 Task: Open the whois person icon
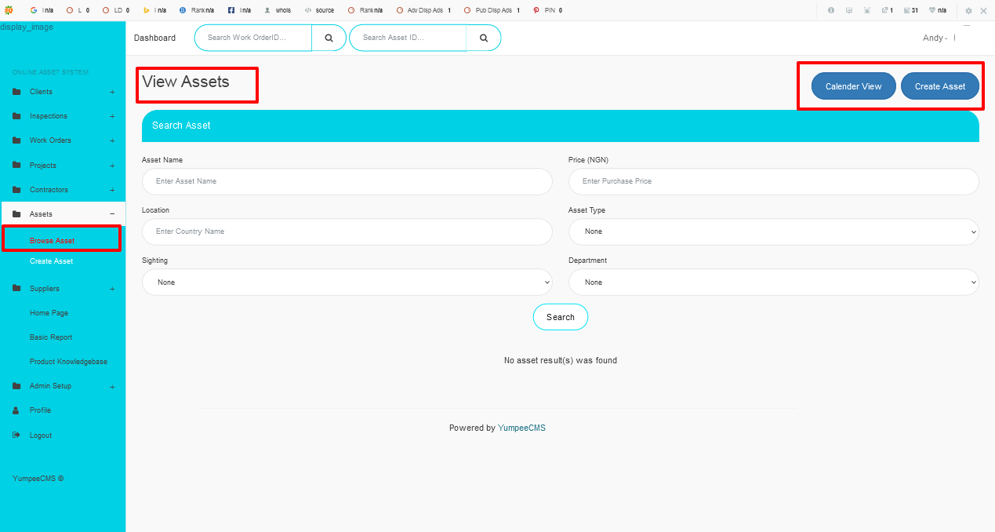pyautogui.click(x=267, y=10)
